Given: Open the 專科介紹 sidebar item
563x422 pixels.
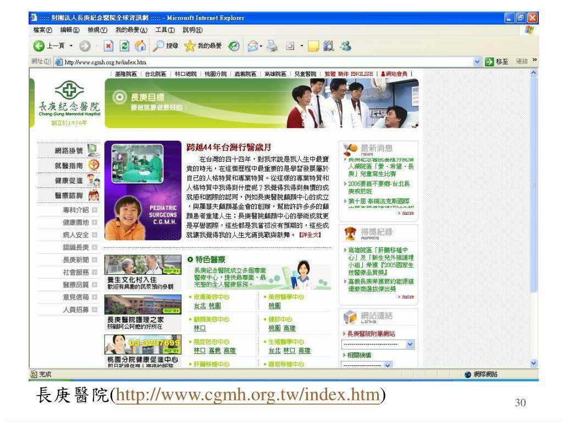Looking at the screenshot, I should coord(76,210).
